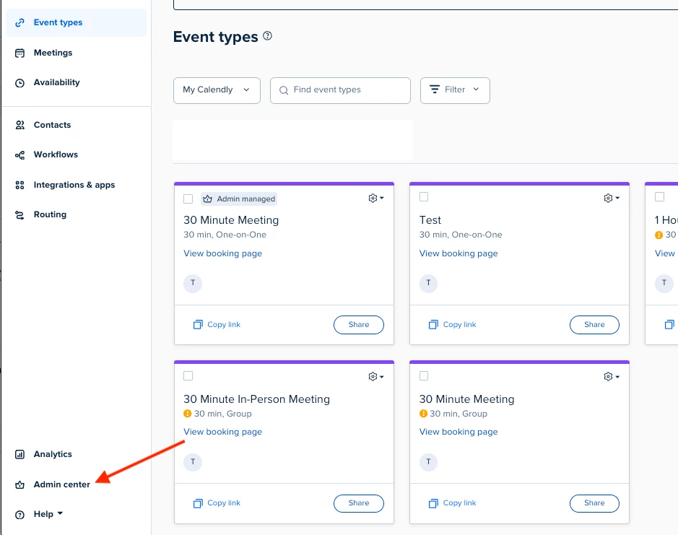Click warning icon on Group 30 Minute Meeting
Screen dimensions: 678x535
pos(423,414)
